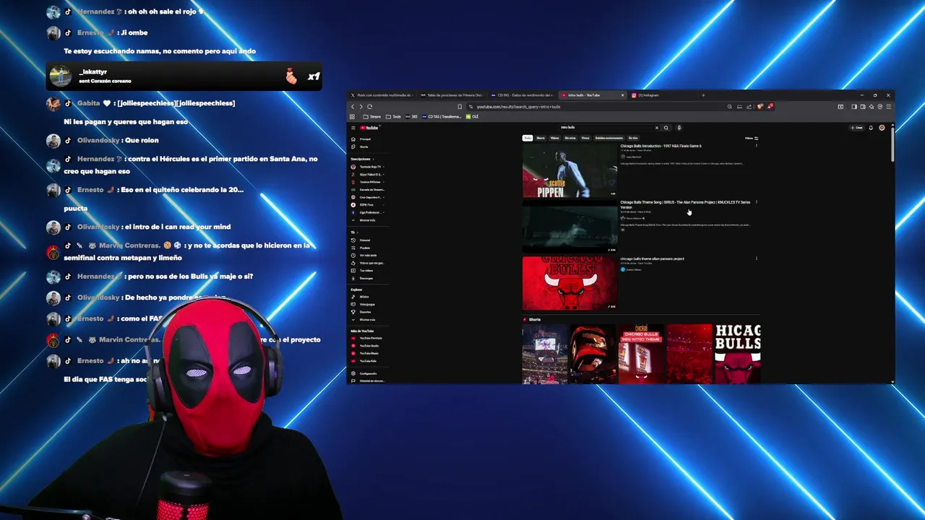
Task: Open Videojuegos under Explorar
Action: 363,304
